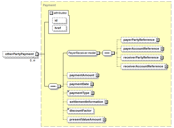Select the href attribute box
Image resolution: width=174 pixels, height=128 pixels.
(59, 28)
